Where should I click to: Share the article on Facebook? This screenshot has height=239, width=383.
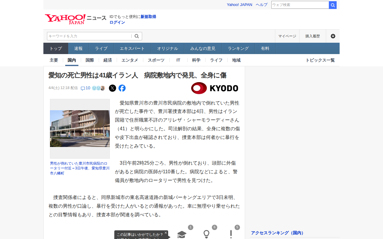pyautogui.click(x=122, y=88)
